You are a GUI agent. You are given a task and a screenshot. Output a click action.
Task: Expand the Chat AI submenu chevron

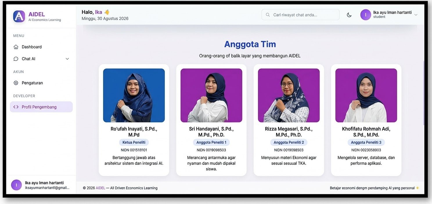tap(67, 59)
